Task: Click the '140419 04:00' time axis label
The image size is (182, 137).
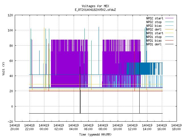Action: point(73,127)
